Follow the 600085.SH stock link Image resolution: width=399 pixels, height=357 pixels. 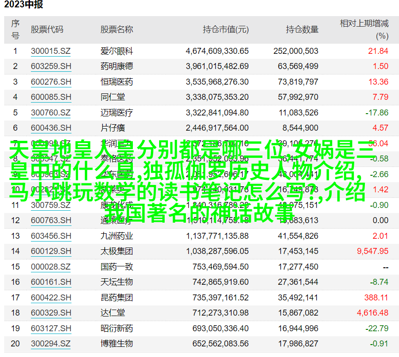coord(51,97)
